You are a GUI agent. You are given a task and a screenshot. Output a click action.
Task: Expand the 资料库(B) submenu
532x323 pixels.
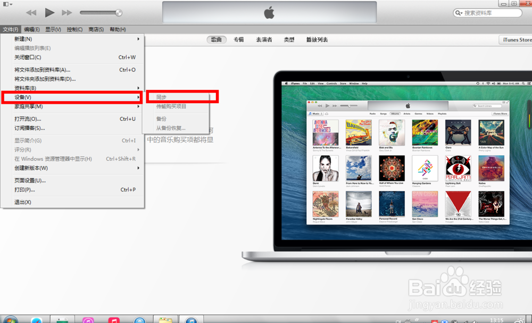pos(72,88)
